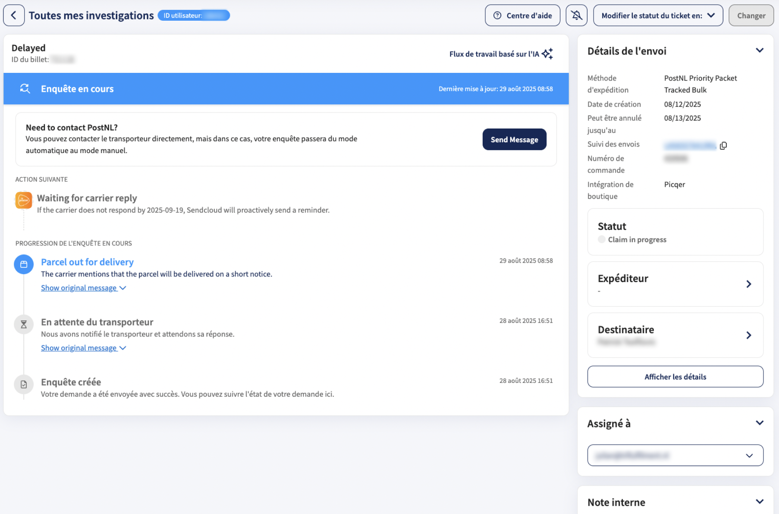Click the Flux de travail basé sur l'IA label

pos(494,54)
